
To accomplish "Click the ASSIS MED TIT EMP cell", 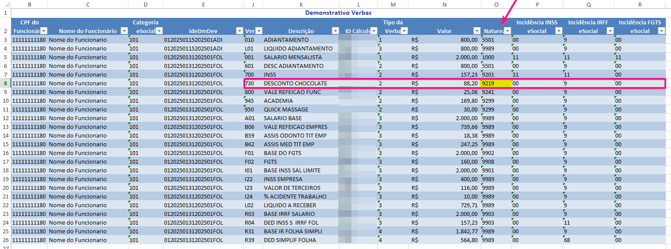I will click(x=301, y=144).
